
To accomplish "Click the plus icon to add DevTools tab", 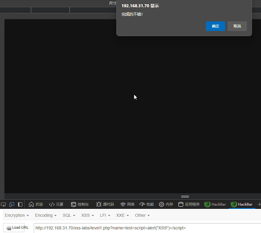I will [x=259, y=204].
